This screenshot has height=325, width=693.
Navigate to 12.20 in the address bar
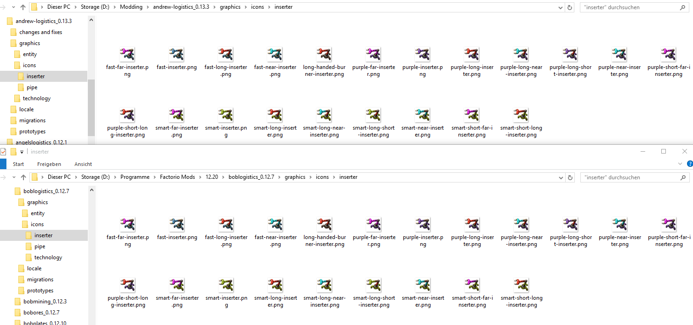pyautogui.click(x=212, y=177)
